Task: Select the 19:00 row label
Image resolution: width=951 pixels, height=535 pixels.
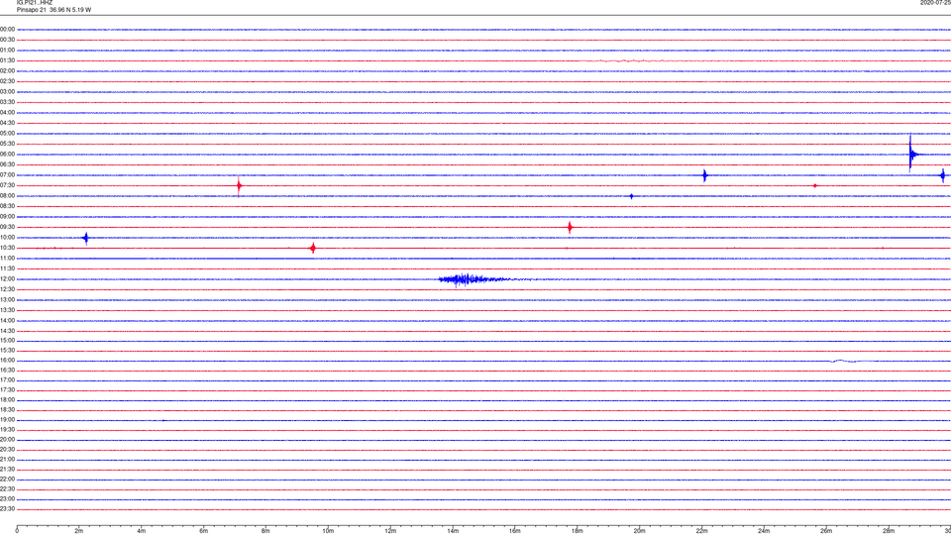Action: [7, 420]
